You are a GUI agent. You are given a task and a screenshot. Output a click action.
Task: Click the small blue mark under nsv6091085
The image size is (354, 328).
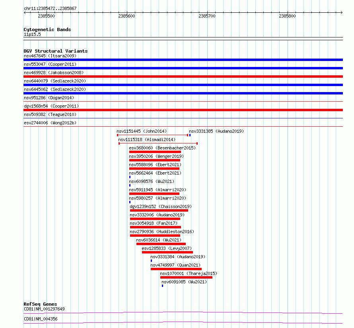click(x=162, y=286)
